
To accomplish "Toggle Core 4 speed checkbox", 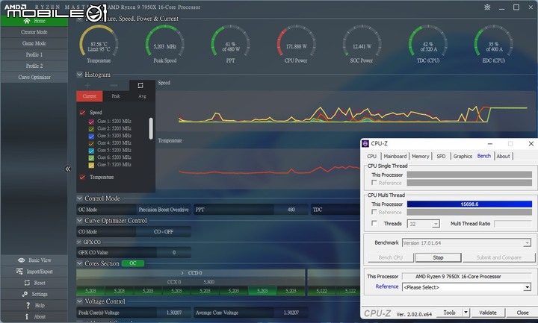I will [x=91, y=143].
